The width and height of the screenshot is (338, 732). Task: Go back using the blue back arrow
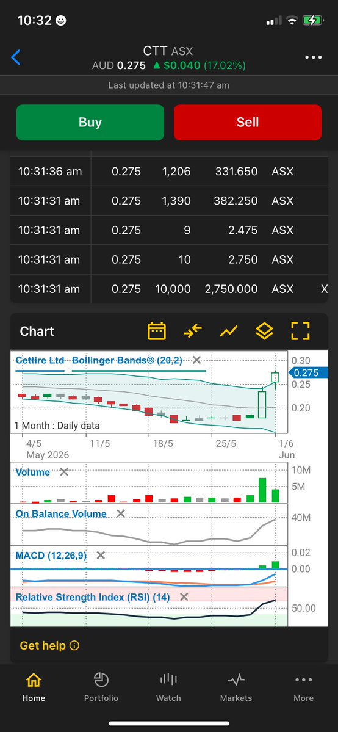click(15, 57)
